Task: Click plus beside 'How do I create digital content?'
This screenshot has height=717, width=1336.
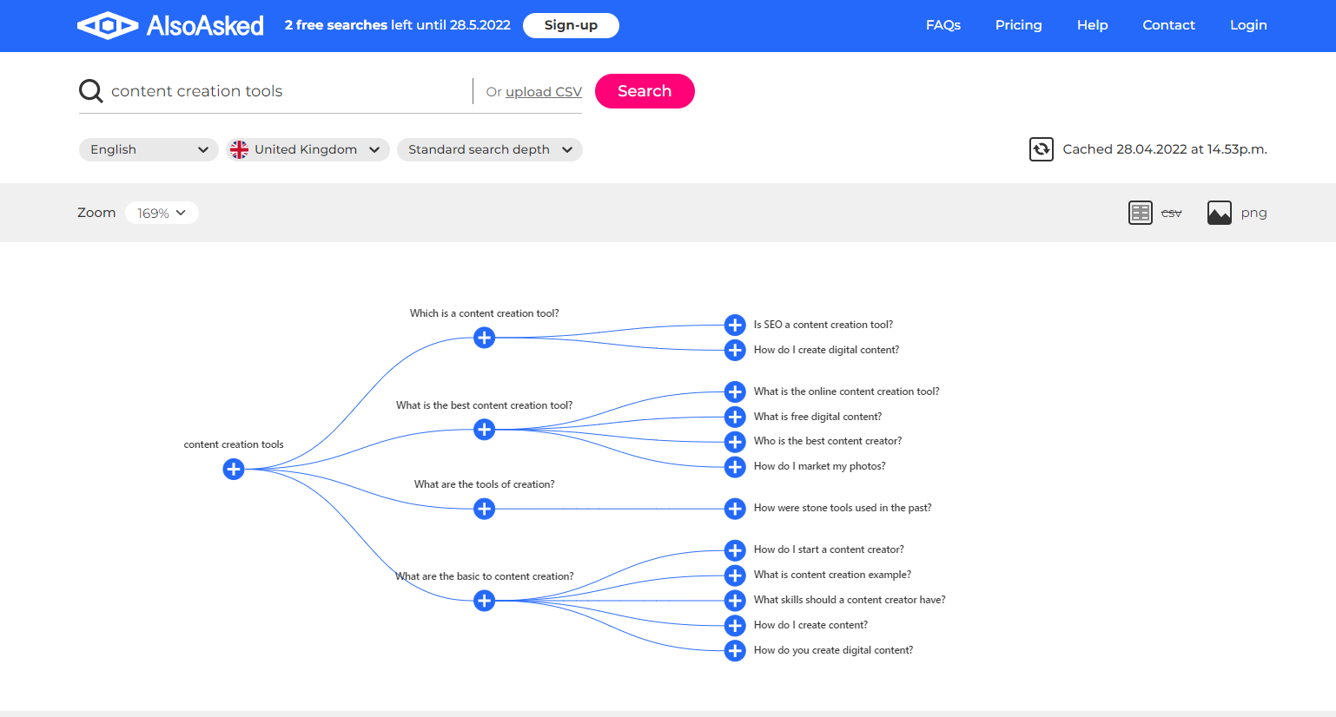Action: click(735, 351)
